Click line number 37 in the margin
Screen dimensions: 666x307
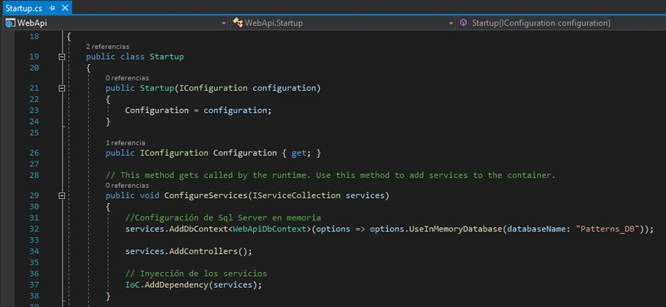point(34,285)
